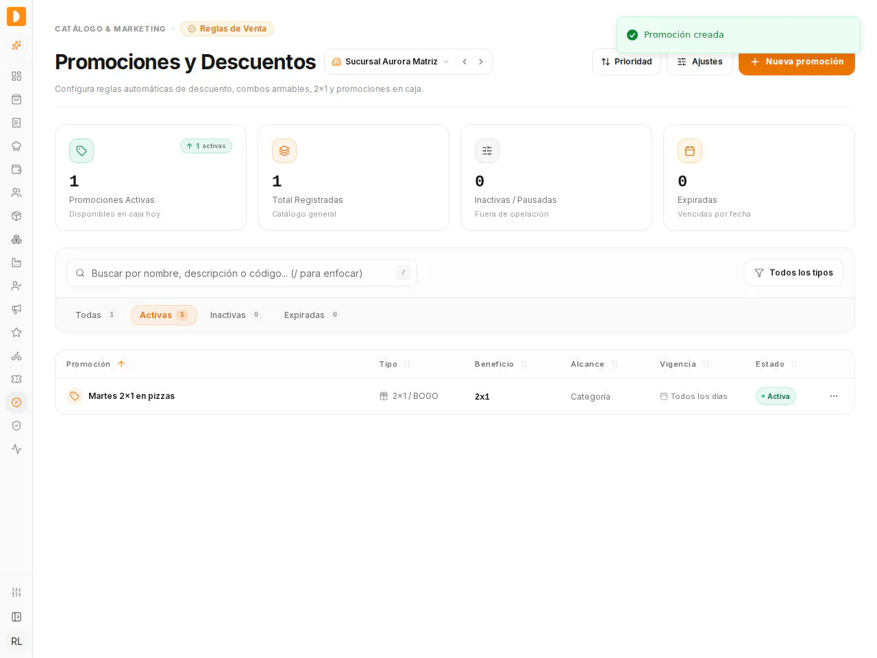The image size is (877, 658).
Task: Switch to the Todas tab
Action: [96, 315]
